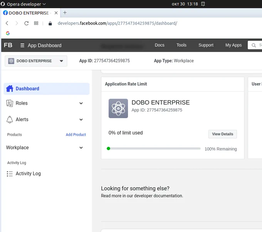Click the DOBO ENTERPRISE atom app thumbnail
The width and height of the screenshot is (262, 232).
pos(118,108)
